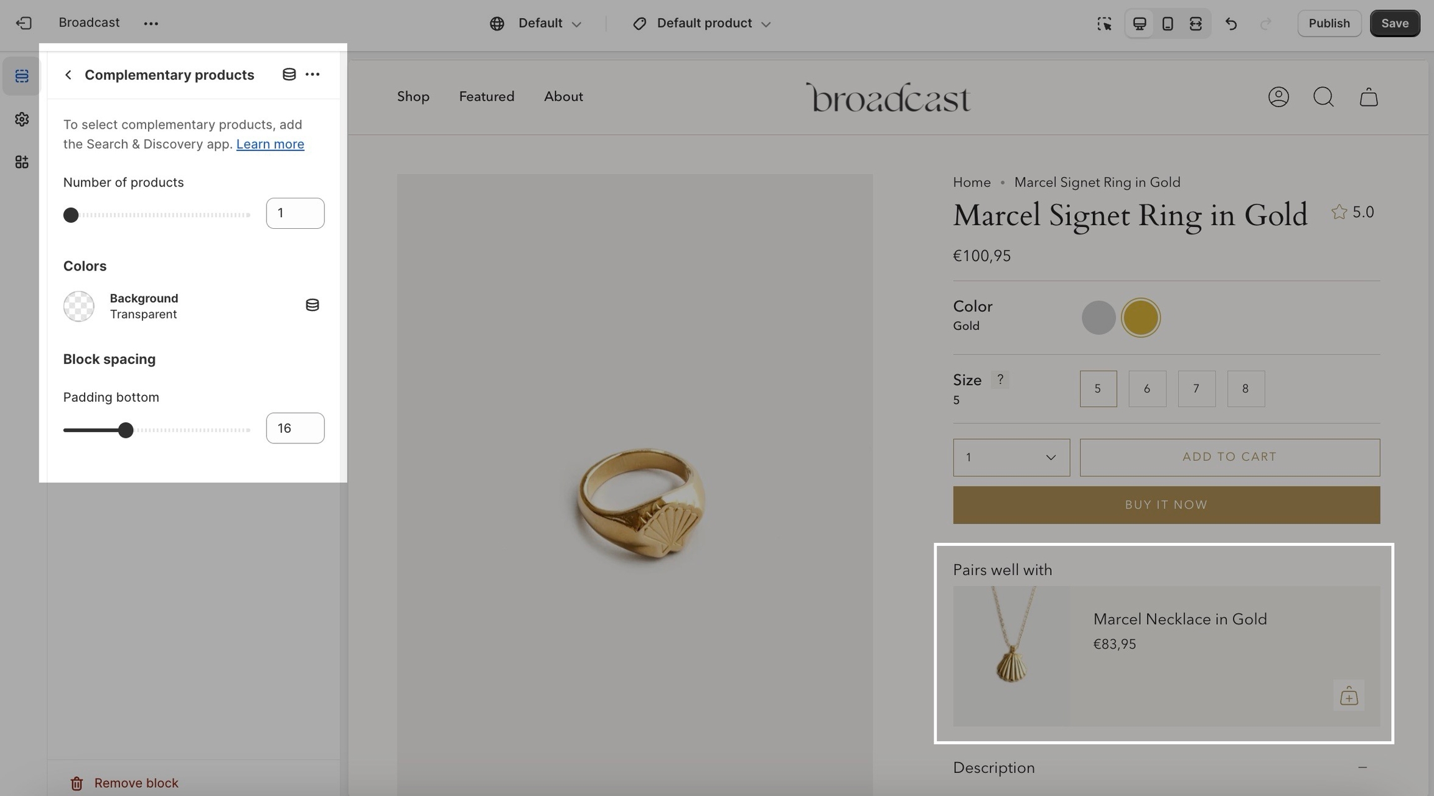The image size is (1434, 796).
Task: Click the undo arrow icon
Action: pos(1231,24)
